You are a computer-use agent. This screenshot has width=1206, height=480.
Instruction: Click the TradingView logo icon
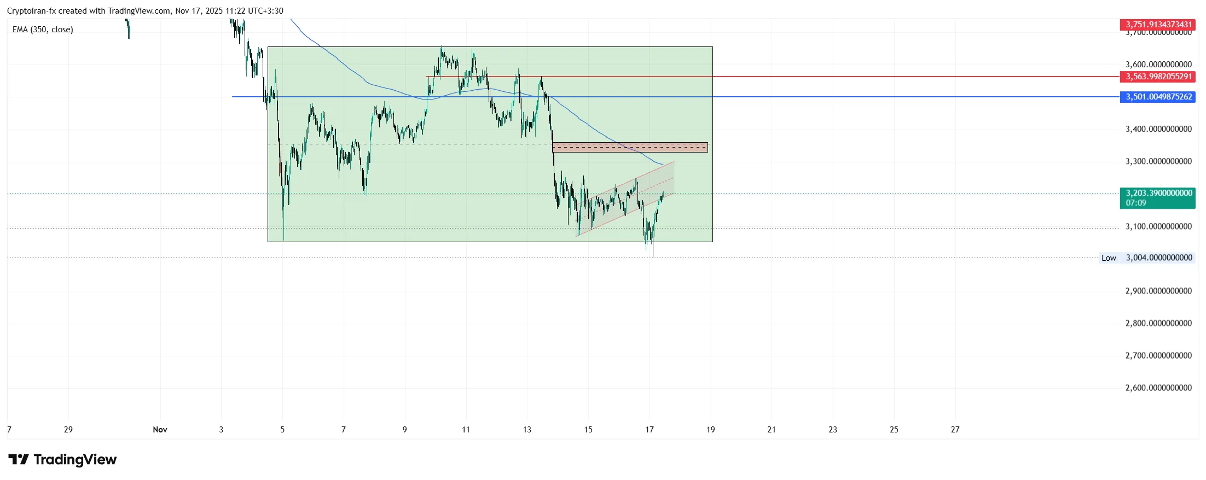click(x=19, y=459)
